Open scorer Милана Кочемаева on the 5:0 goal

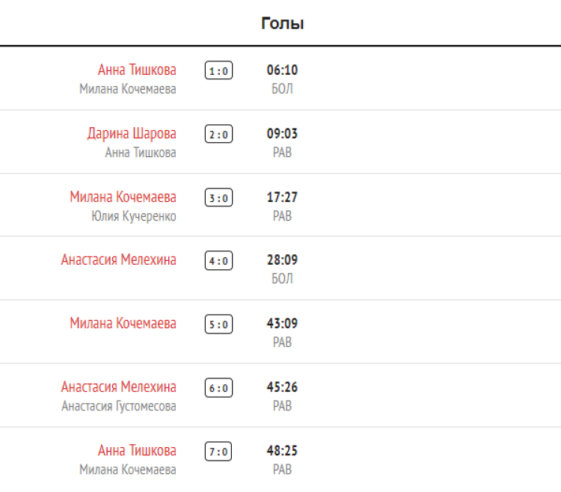click(123, 324)
